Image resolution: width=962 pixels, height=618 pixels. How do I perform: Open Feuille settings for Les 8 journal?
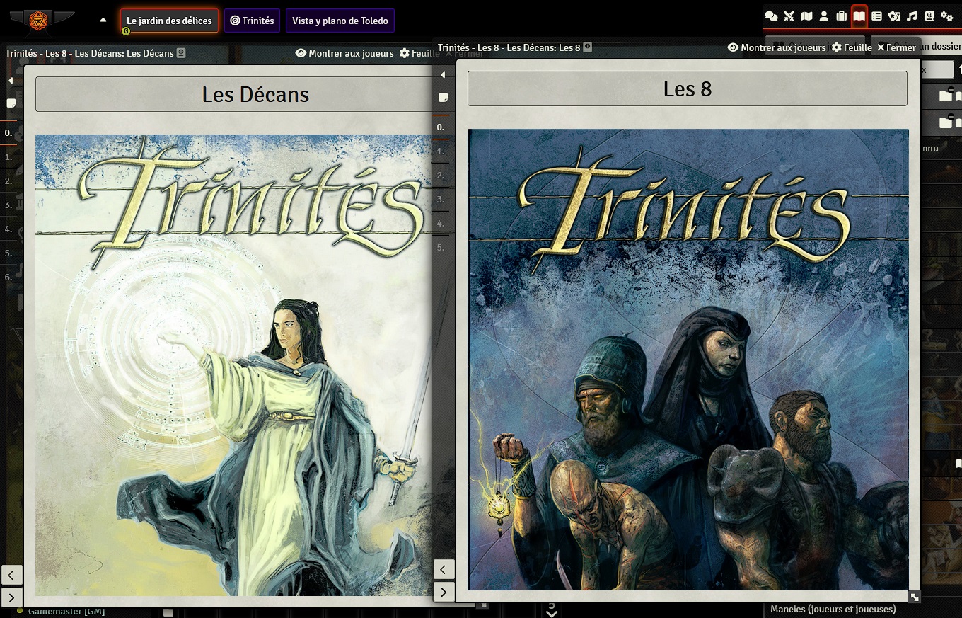click(852, 47)
